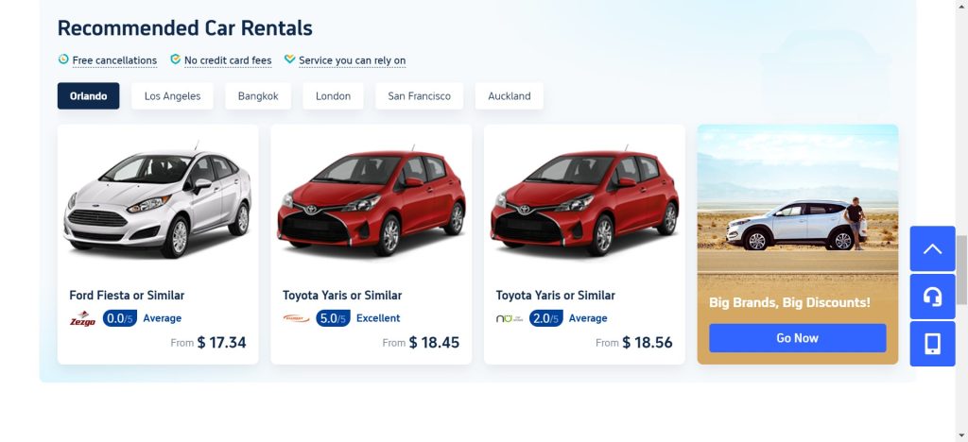This screenshot has width=968, height=442.
Task: Click the mobile app phone icon
Action: point(932,344)
